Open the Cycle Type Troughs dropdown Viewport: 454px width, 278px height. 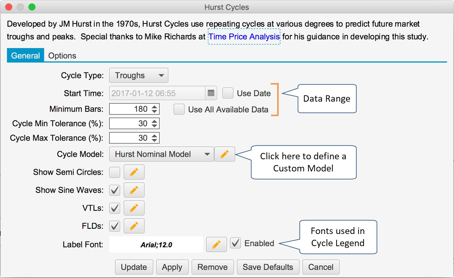139,76
